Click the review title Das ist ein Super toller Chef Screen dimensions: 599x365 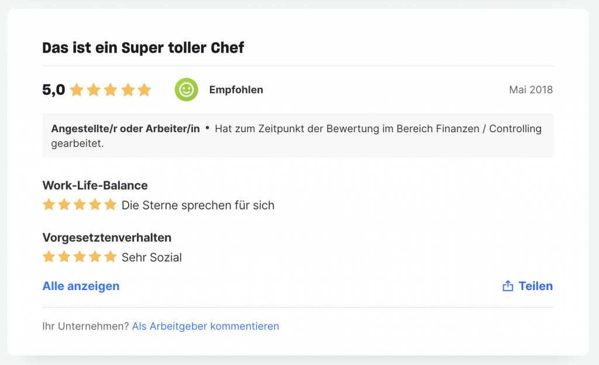pyautogui.click(x=143, y=48)
